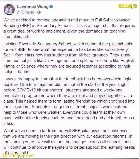Click the first paragraph about removing streaming
Viewport: 140px width, 159px height.
[69, 28]
